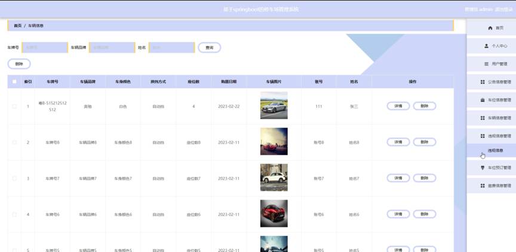Click the 退出登录 logout link
This screenshot has width=516, height=252.
coord(504,10)
